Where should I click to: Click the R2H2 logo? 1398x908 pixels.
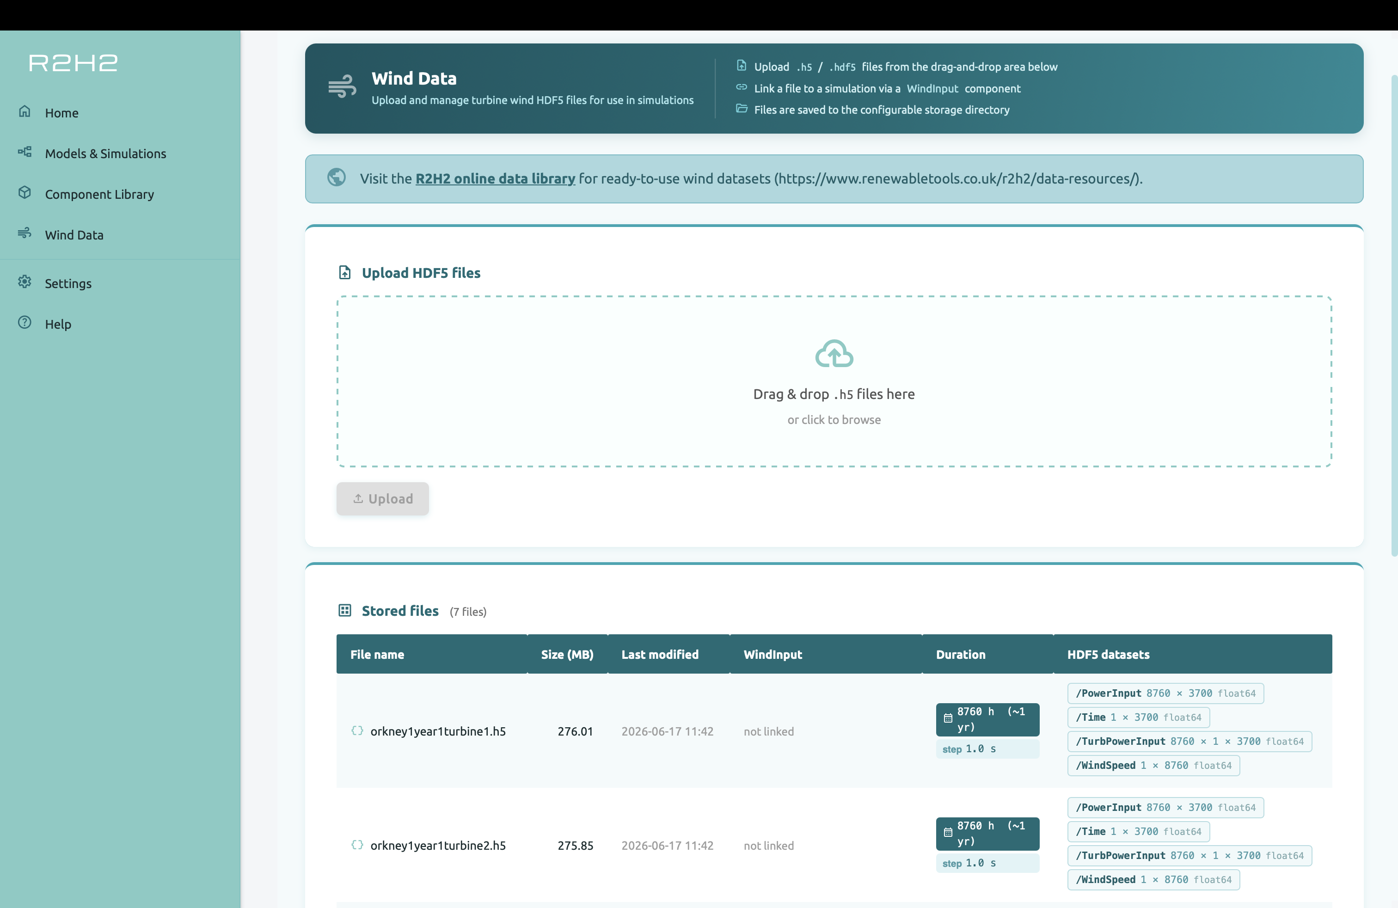[x=74, y=63]
